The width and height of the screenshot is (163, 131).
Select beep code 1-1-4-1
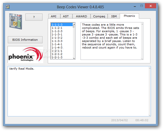62,44
